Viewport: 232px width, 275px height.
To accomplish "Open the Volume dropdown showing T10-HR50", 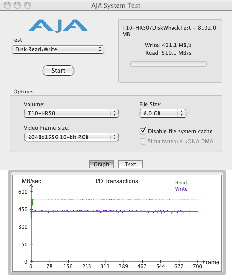I will click(x=72, y=113).
